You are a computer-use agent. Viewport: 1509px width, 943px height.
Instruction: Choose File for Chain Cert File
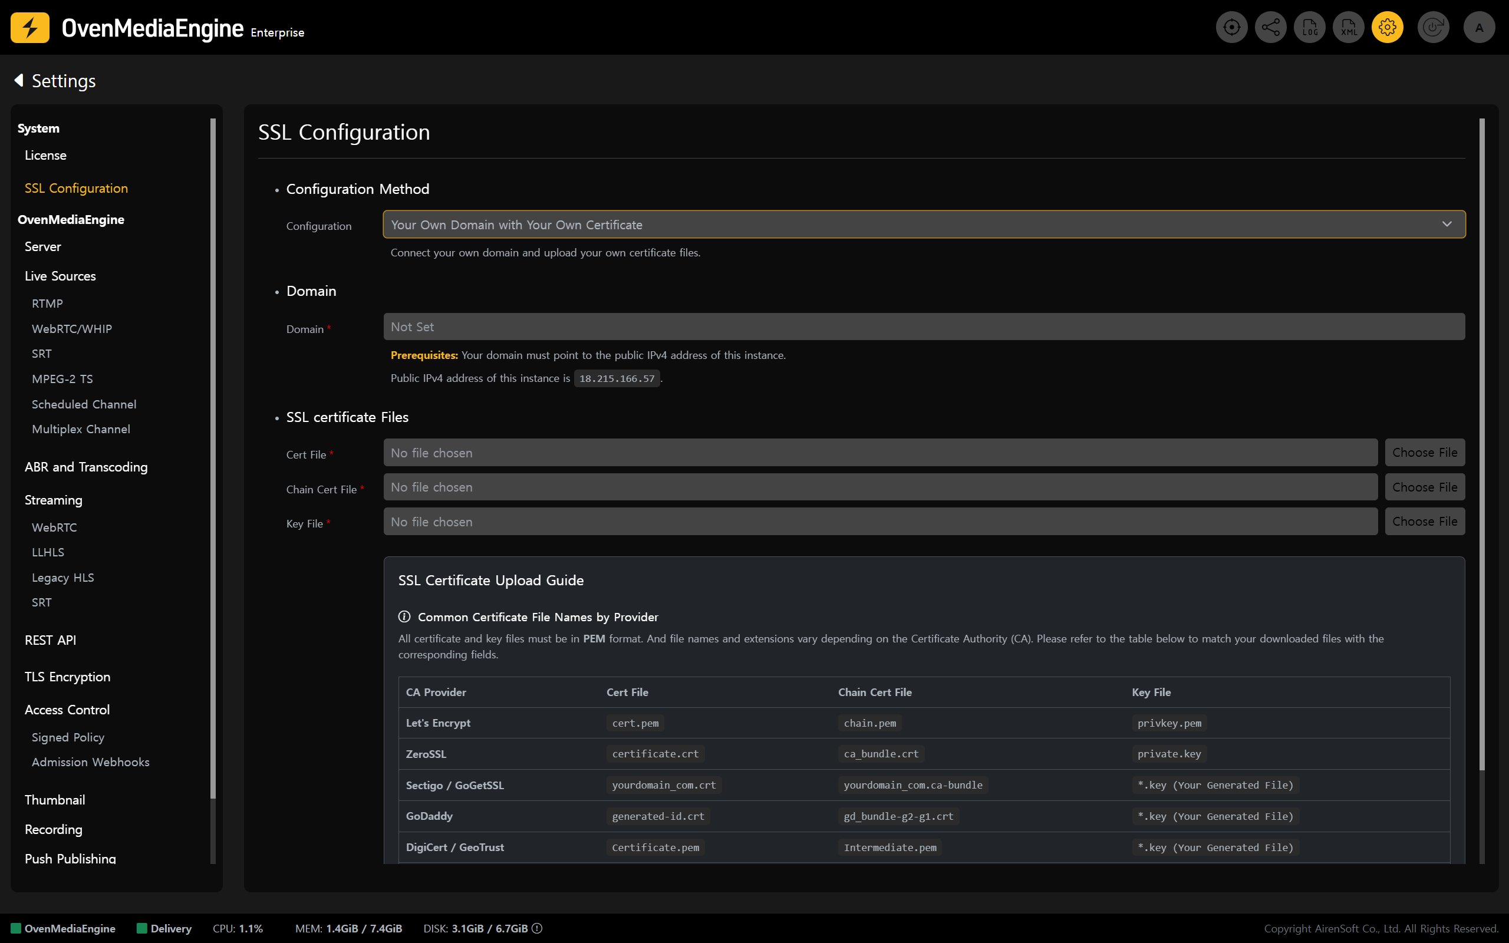(1424, 487)
